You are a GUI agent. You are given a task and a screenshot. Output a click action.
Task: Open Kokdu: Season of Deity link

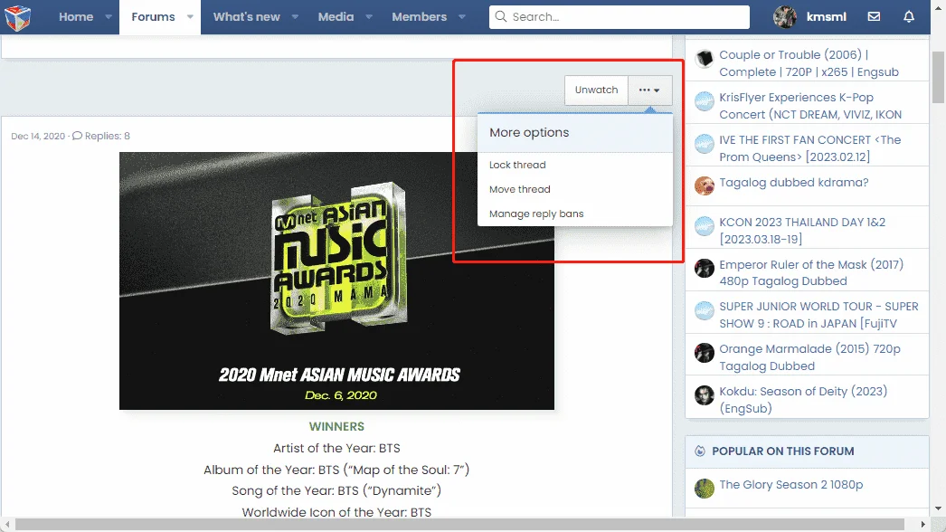coord(803,400)
